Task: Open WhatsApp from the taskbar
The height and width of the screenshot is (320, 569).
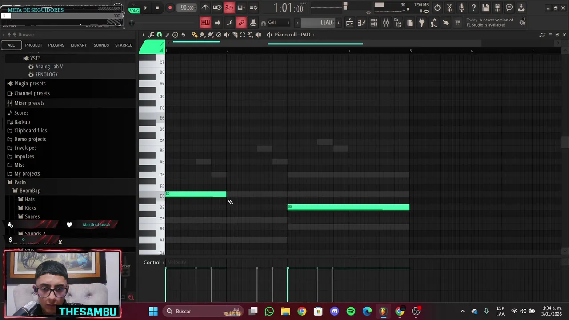Action: (x=269, y=311)
